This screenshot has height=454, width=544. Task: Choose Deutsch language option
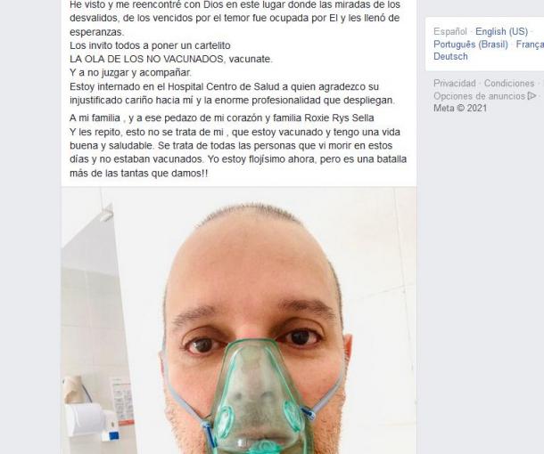[x=450, y=56]
